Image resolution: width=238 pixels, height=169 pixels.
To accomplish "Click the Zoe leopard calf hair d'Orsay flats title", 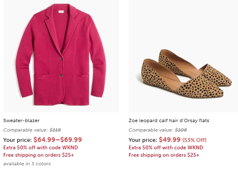I will click(x=169, y=120).
